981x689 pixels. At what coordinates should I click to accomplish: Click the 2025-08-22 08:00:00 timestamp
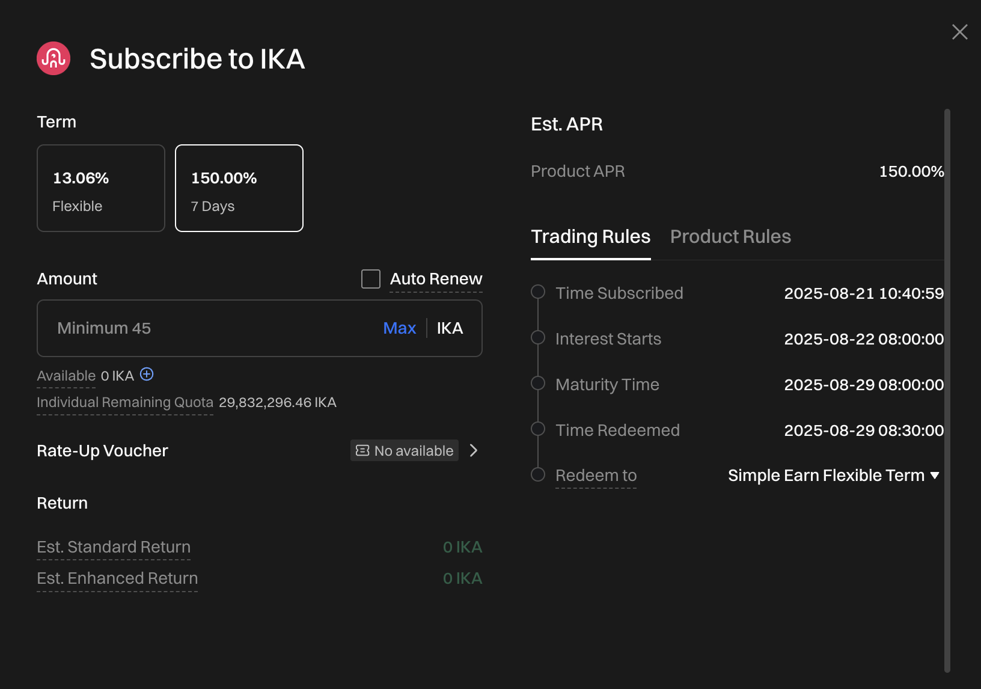pyautogui.click(x=864, y=339)
